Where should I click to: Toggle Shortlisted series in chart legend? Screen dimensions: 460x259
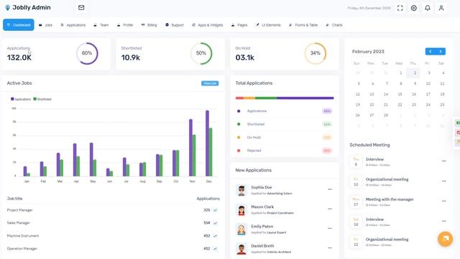[42, 99]
